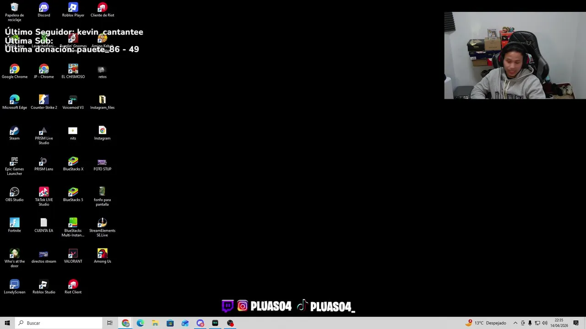Open Voicemod V3 desktop shortcut
This screenshot has height=329, width=586.
pos(73,102)
